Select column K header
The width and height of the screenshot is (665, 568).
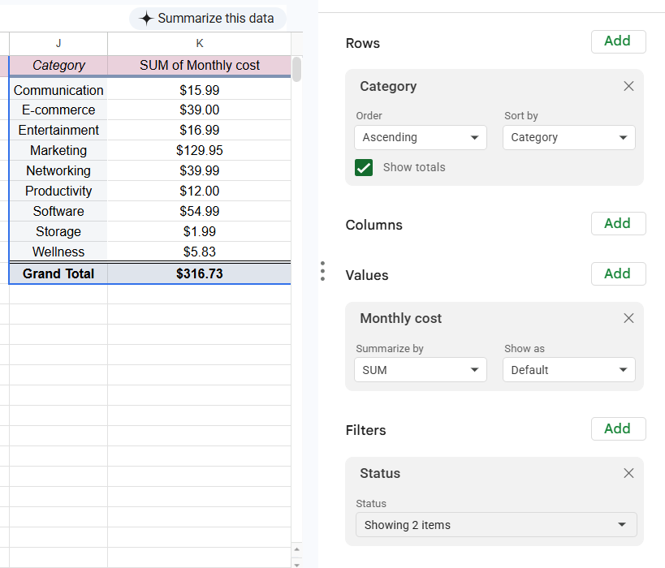pos(199,43)
